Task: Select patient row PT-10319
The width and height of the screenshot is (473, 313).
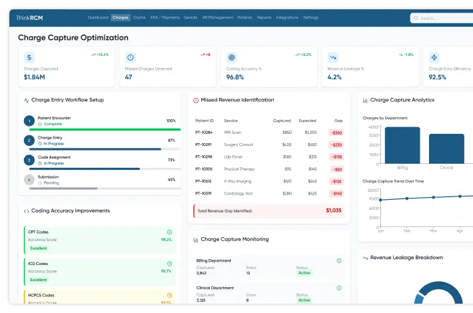Action: coord(269,194)
